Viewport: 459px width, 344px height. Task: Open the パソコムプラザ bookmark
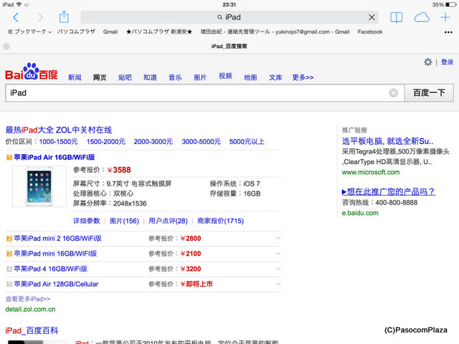click(77, 32)
